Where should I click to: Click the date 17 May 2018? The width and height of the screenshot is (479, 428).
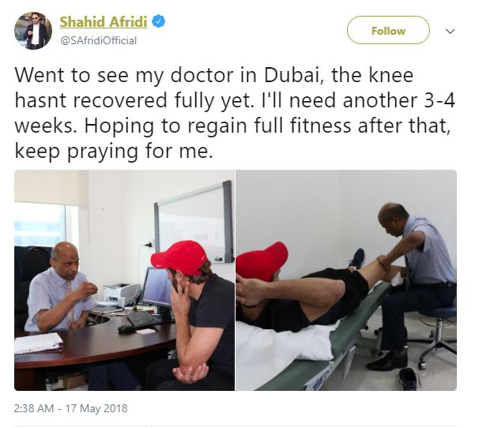tap(96, 408)
